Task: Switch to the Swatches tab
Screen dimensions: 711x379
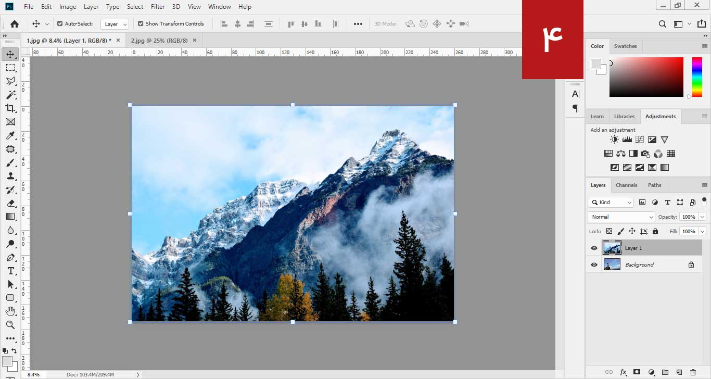Action: (x=625, y=46)
